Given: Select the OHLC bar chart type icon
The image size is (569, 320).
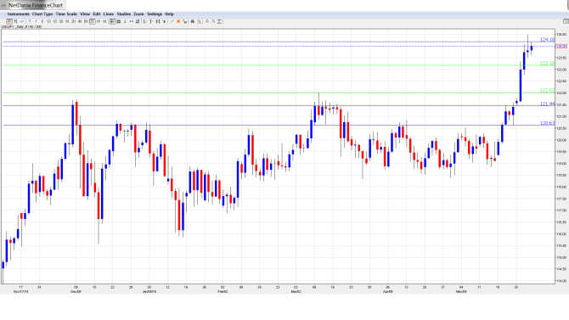Looking at the screenshot, I should pyautogui.click(x=15, y=21).
